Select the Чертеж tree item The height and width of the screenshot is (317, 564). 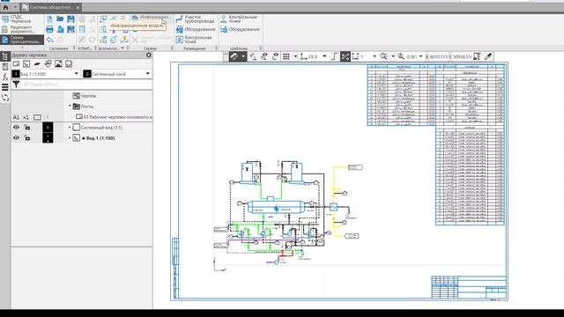click(x=88, y=96)
